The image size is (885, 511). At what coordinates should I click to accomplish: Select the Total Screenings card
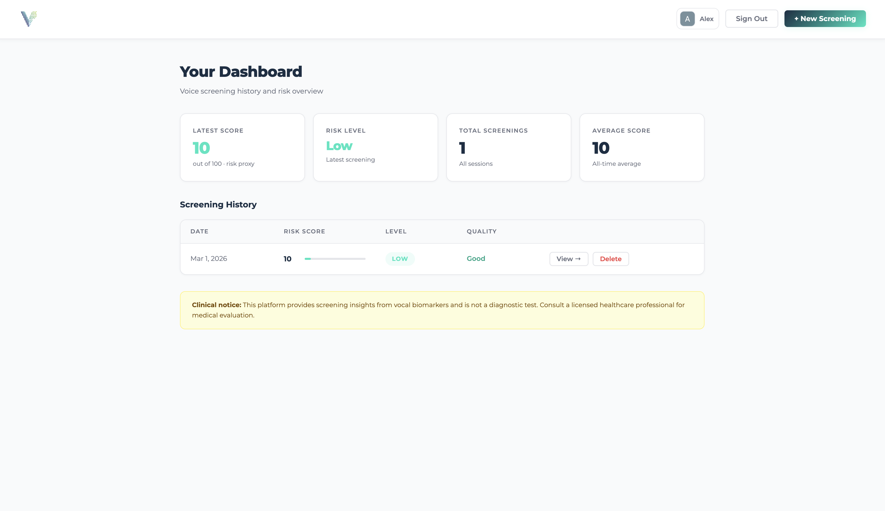pyautogui.click(x=508, y=147)
